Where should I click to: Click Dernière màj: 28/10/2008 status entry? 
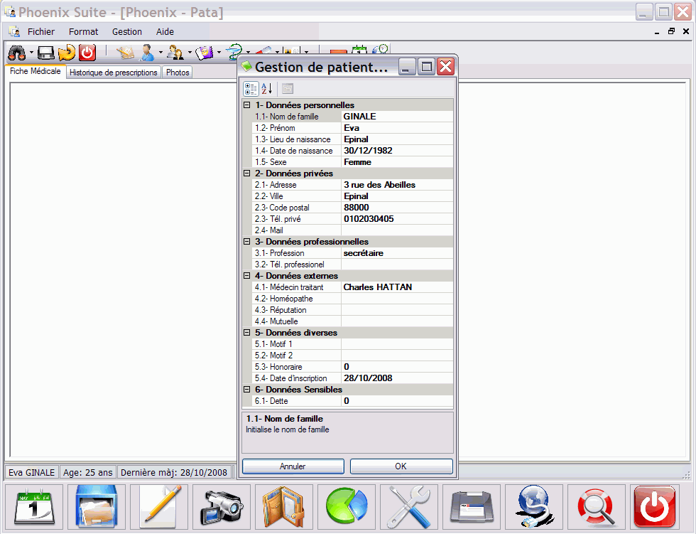174,472
